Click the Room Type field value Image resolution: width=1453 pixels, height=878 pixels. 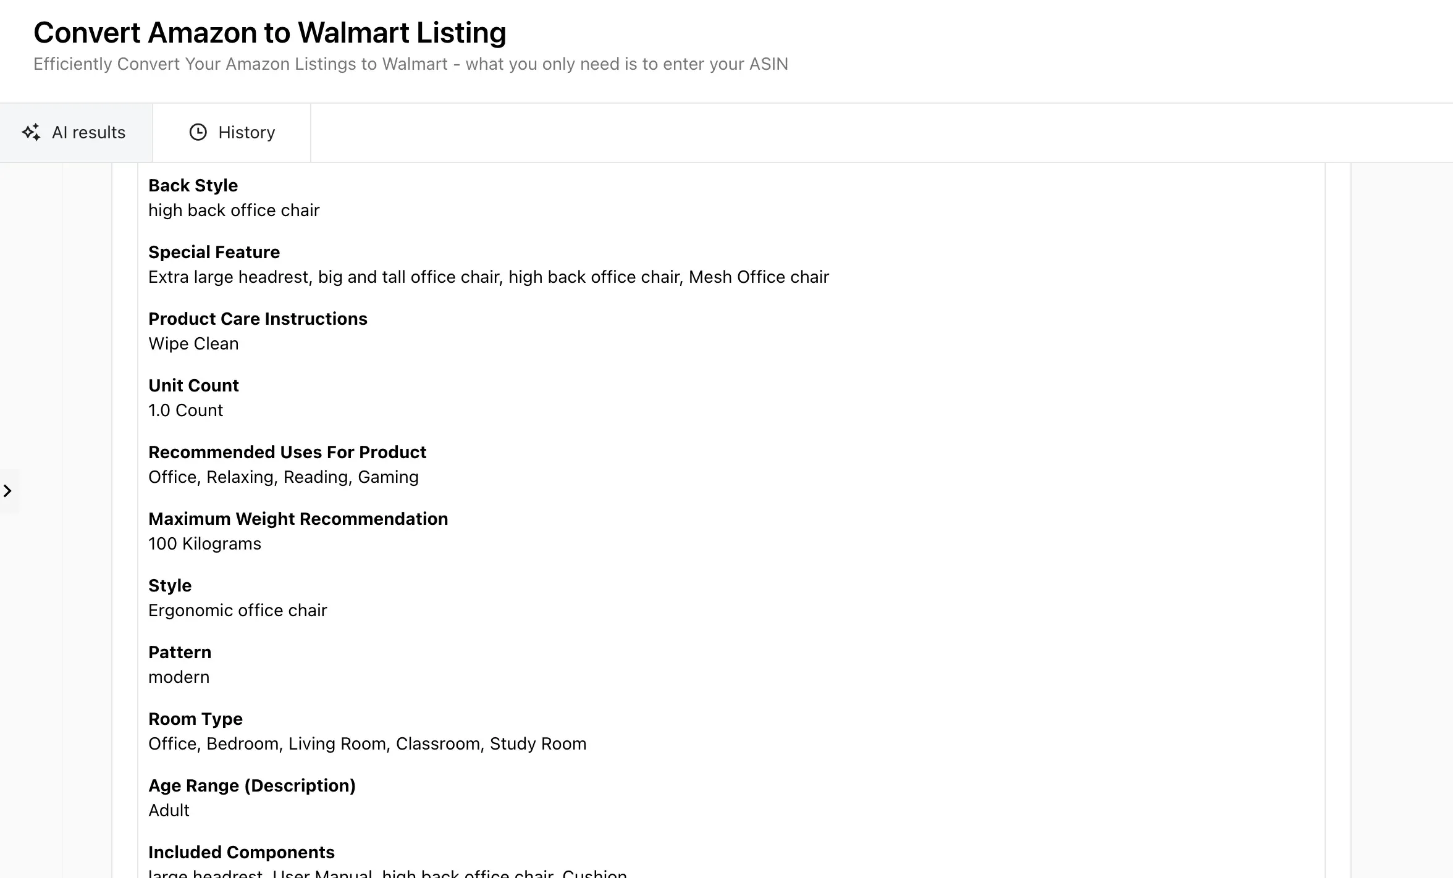(367, 743)
